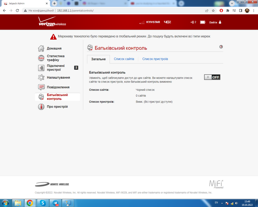Open the Повідомлення messages icon
The height and width of the screenshot is (207, 258).
41,87
